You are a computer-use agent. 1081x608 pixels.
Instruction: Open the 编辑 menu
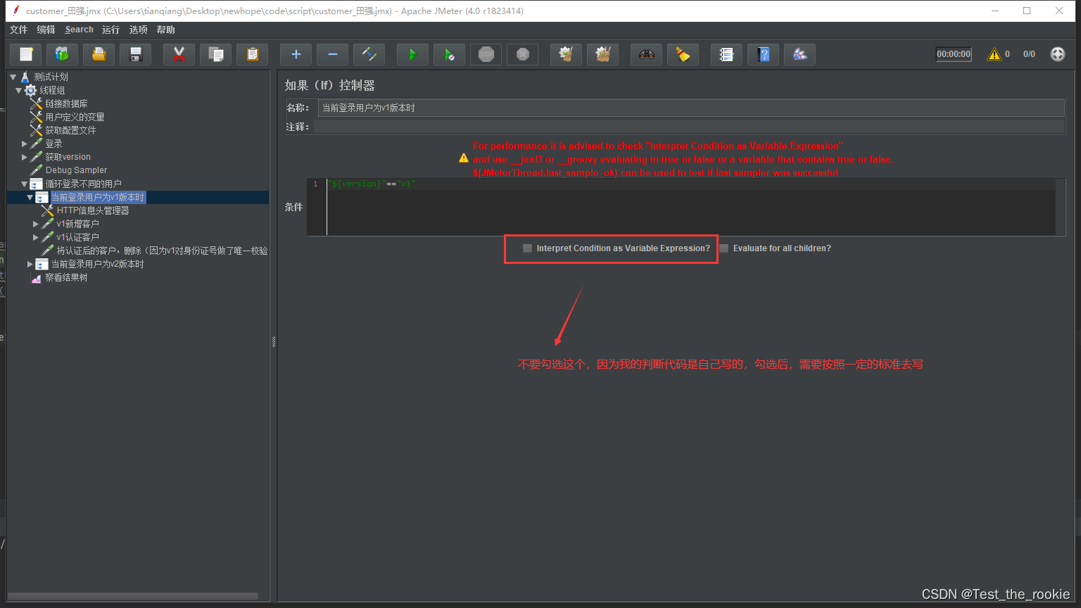(46, 30)
